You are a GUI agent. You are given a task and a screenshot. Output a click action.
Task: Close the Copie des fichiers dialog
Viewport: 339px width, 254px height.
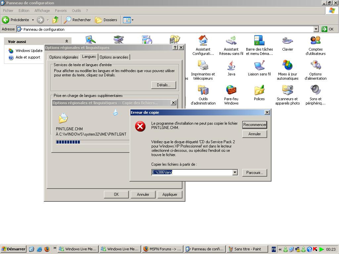(173, 103)
